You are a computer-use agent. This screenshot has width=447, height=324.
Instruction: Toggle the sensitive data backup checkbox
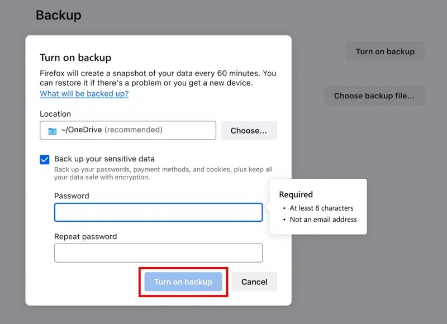click(45, 159)
